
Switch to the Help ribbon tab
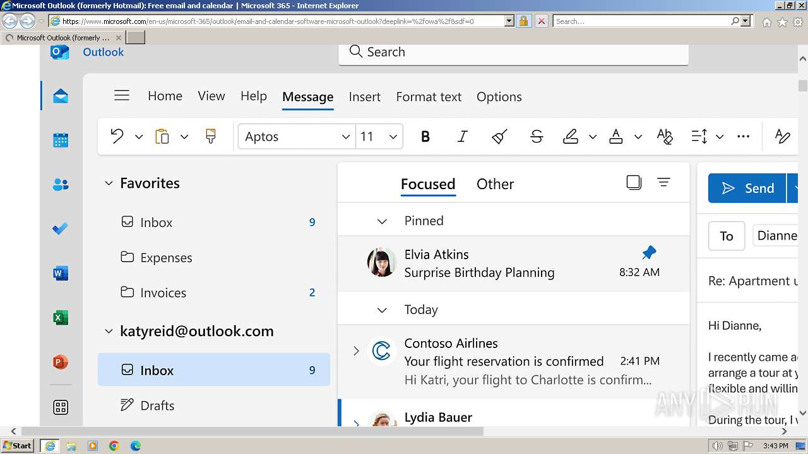[254, 96]
